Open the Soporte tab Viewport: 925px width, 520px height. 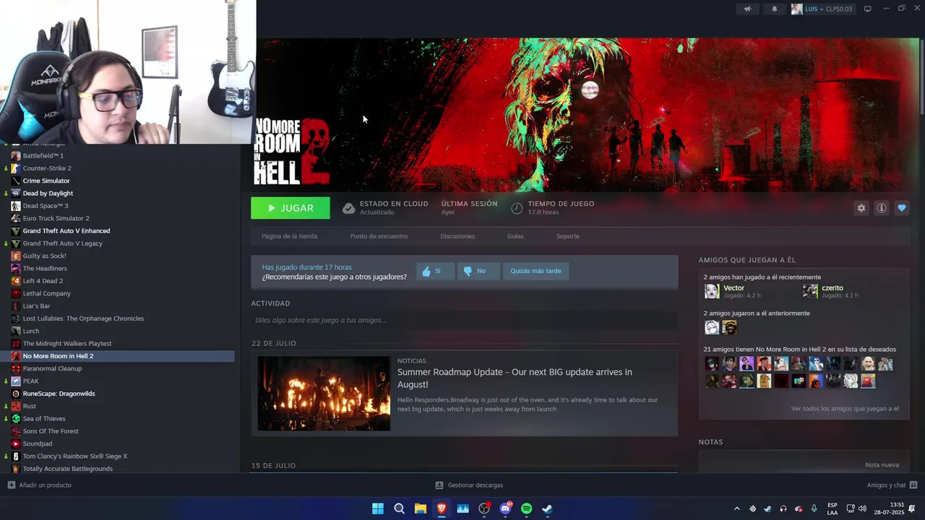pyautogui.click(x=568, y=236)
